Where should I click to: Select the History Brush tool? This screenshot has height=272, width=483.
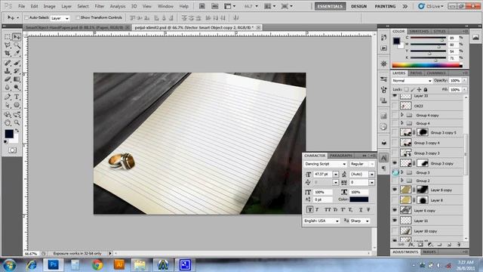tap(17, 71)
